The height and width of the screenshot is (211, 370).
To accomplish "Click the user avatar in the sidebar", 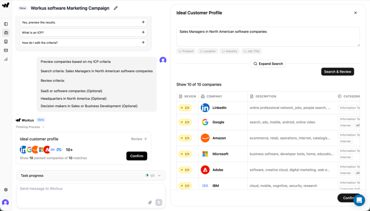I will tap(5, 202).
